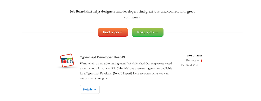Click the arrow icon inside Details button
The height and width of the screenshot is (101, 261).
click(x=95, y=89)
